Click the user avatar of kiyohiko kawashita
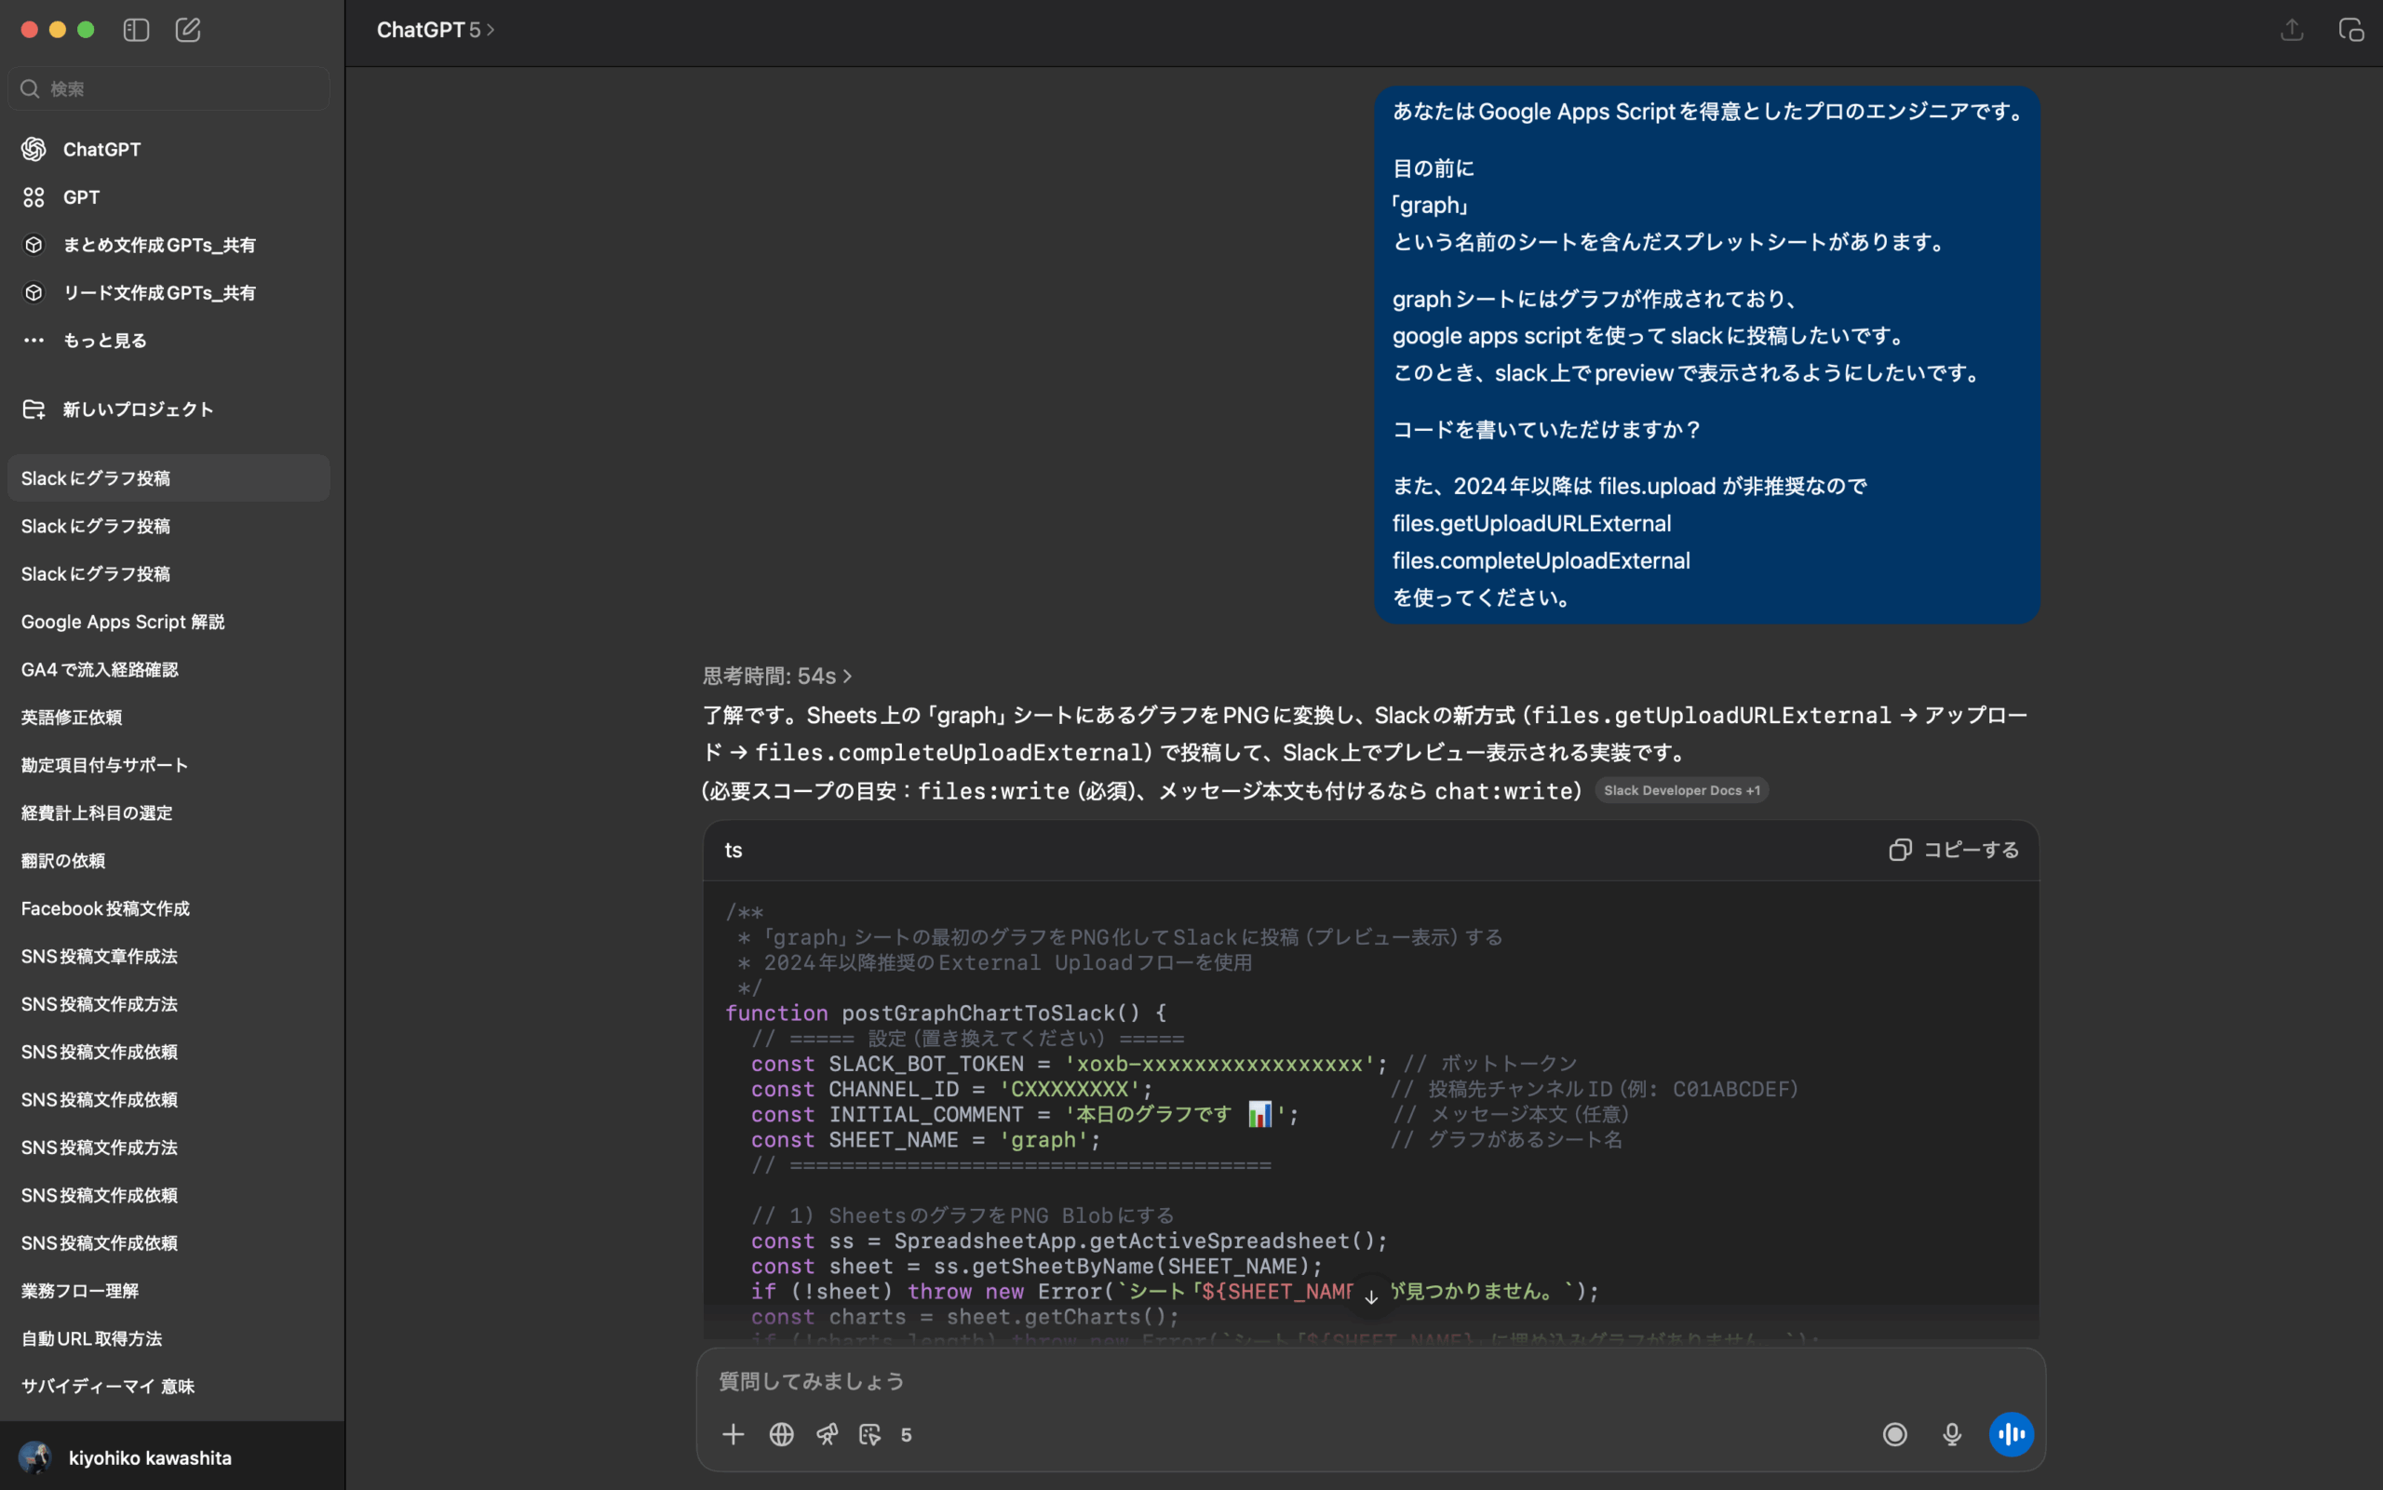Viewport: 2383px width, 1490px height. coord(35,1456)
